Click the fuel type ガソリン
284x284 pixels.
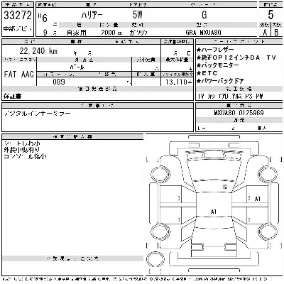[138, 33]
